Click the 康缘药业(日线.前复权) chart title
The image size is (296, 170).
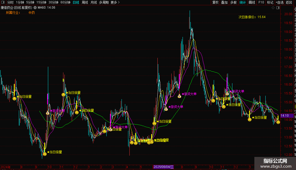[x=17, y=8]
